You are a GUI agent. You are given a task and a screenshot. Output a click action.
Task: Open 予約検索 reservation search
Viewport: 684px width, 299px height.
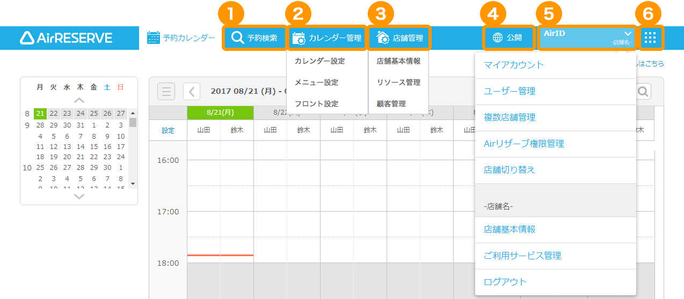pyautogui.click(x=254, y=38)
